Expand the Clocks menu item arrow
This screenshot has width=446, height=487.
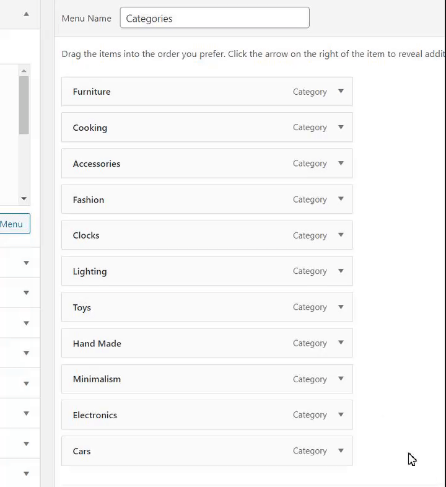(x=341, y=235)
